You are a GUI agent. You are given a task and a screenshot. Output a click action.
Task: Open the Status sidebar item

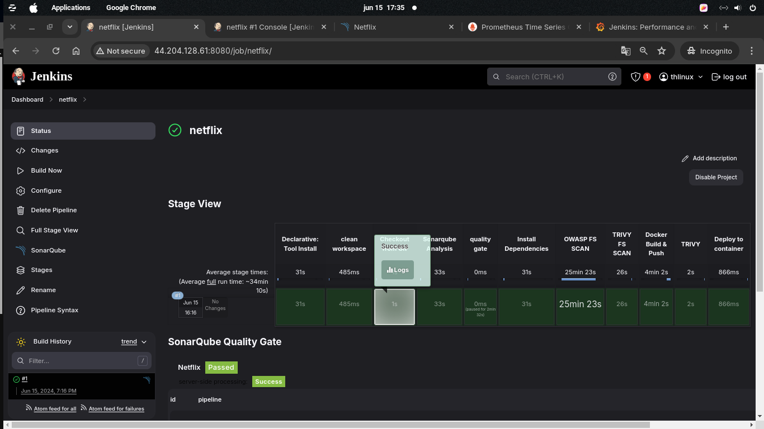pos(83,131)
